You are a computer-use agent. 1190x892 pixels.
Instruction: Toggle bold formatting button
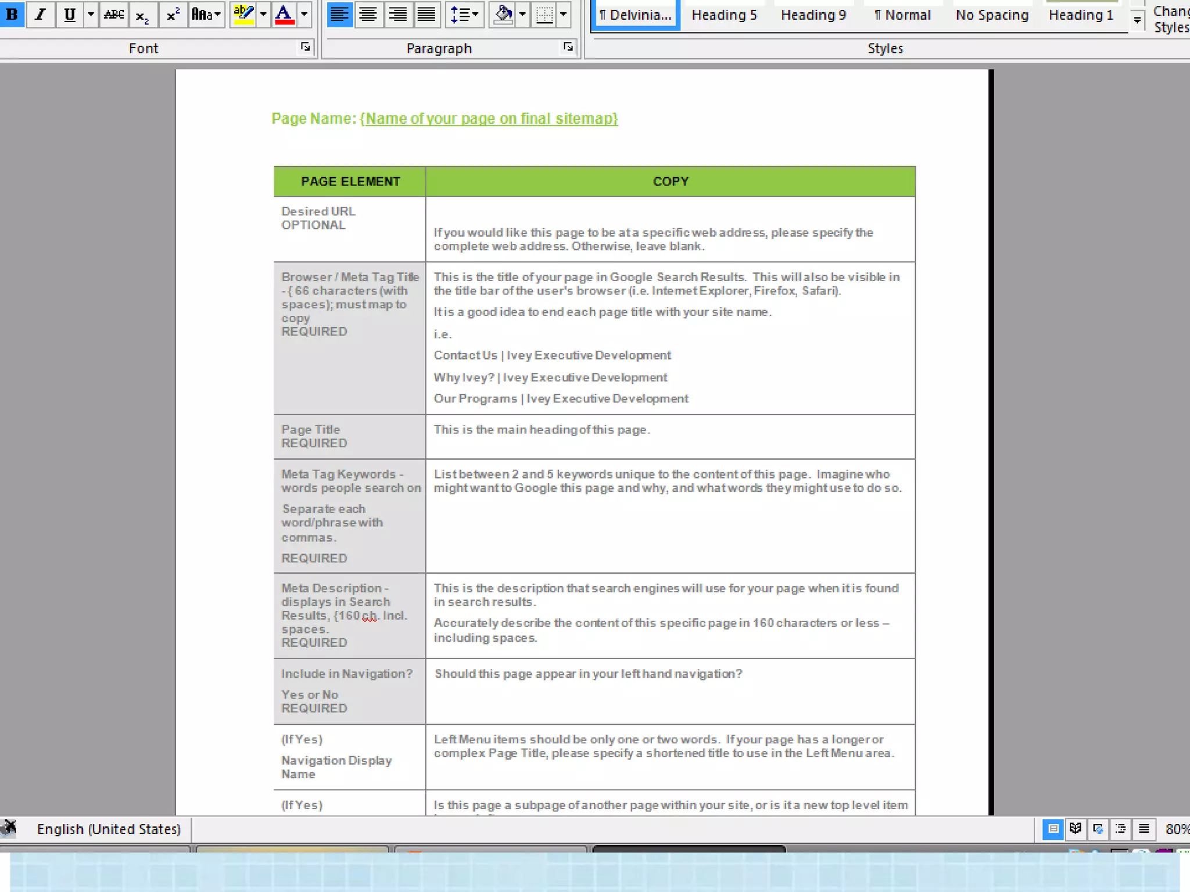click(12, 14)
